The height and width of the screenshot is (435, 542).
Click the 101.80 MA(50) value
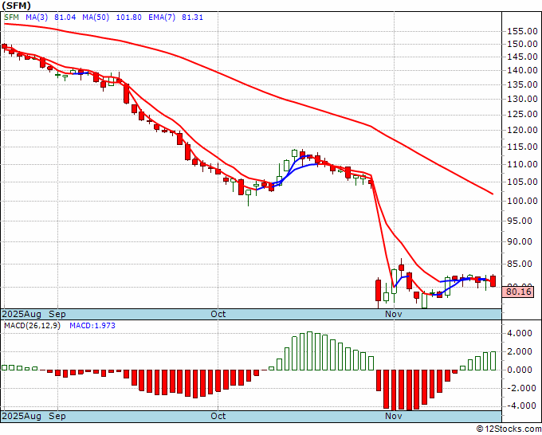tap(128, 18)
